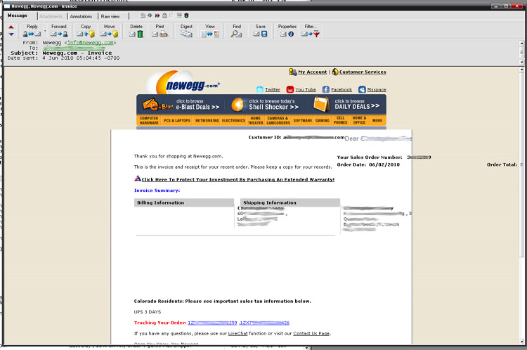The height and width of the screenshot is (350, 527).
Task: Select Software category
Action: coord(302,120)
